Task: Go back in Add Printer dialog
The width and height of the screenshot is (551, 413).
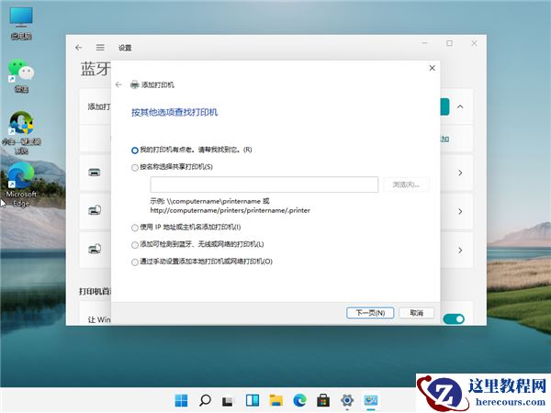Action: pyautogui.click(x=118, y=84)
